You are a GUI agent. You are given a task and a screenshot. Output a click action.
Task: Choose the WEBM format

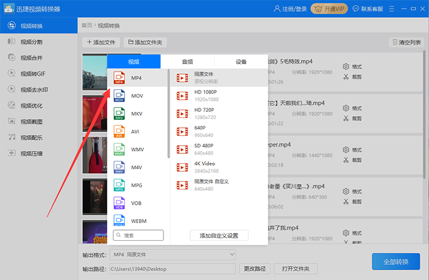click(x=137, y=220)
